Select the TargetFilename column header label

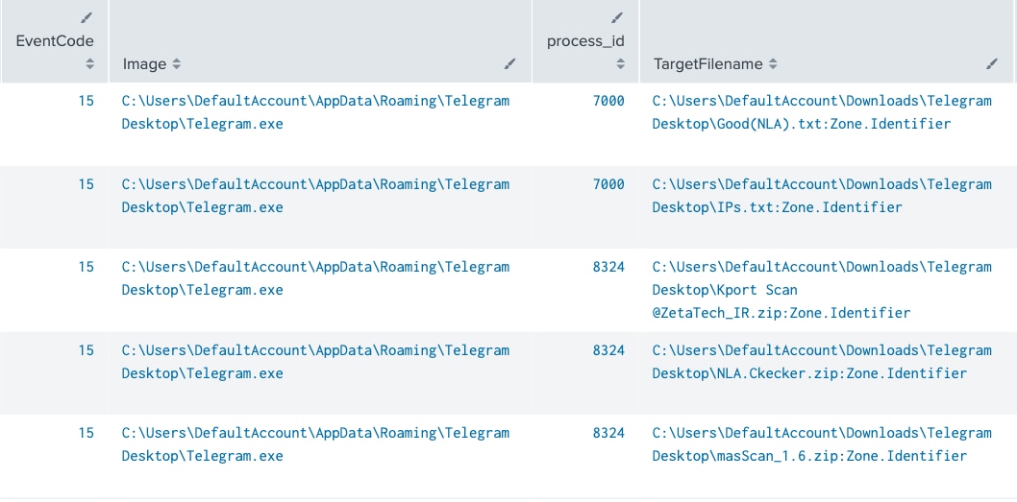[x=707, y=64]
